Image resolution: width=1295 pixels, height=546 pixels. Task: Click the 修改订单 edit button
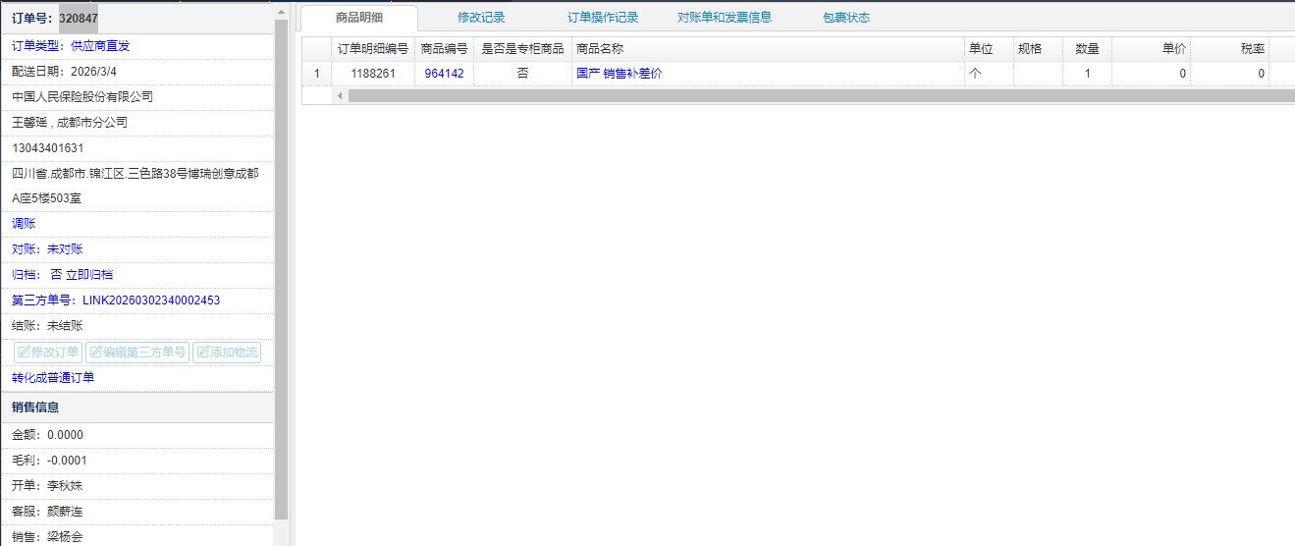[48, 353]
